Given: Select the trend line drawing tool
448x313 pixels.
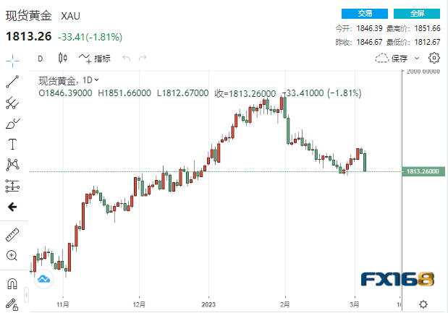Looking at the screenshot, I should coord(12,82).
